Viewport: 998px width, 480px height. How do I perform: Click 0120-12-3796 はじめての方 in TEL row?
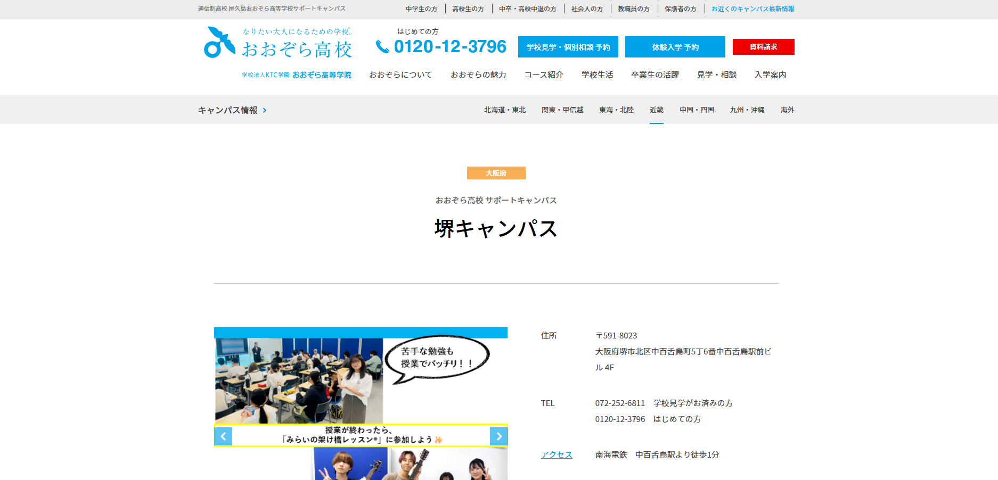click(648, 419)
